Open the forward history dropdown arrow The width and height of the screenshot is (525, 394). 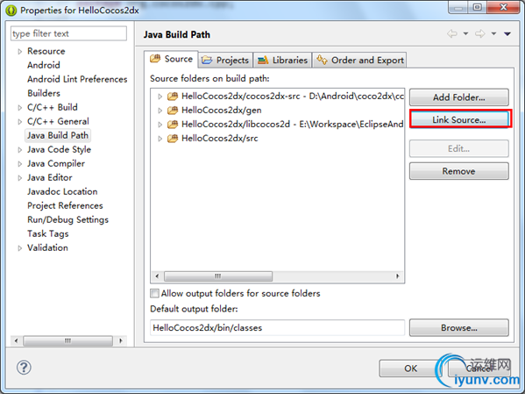pyautogui.click(x=493, y=33)
